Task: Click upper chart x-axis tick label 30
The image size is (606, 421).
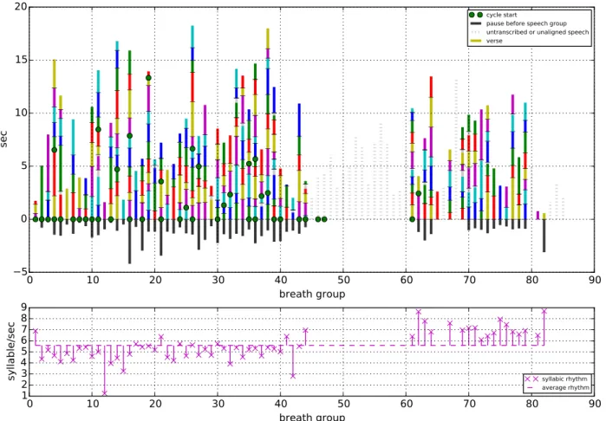Action: [218, 281]
